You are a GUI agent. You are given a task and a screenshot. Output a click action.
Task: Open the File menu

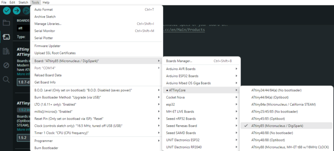coord(4,3)
